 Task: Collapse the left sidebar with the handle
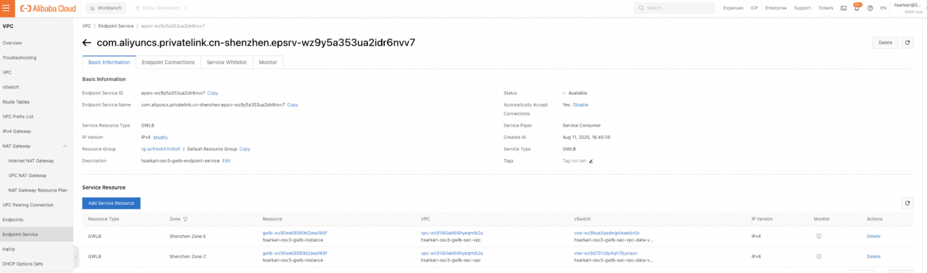point(76,257)
